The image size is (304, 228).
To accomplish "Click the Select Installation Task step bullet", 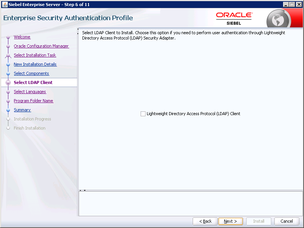I will pos(8,55).
